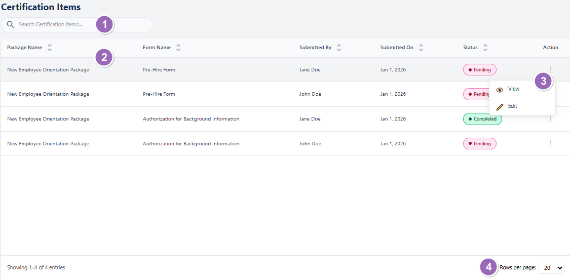Click the magnifier icon in the search box

click(11, 25)
